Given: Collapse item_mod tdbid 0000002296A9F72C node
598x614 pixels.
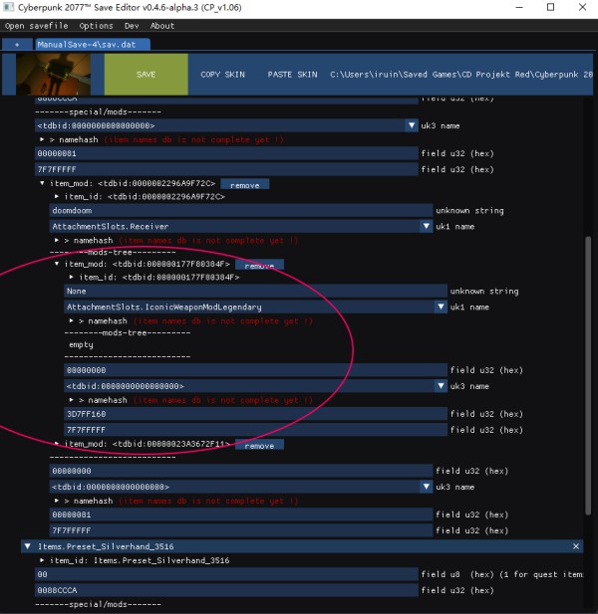Looking at the screenshot, I should click(x=43, y=183).
